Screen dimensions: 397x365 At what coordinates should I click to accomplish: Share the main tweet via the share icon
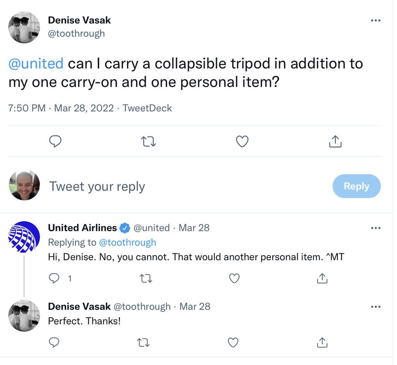335,141
